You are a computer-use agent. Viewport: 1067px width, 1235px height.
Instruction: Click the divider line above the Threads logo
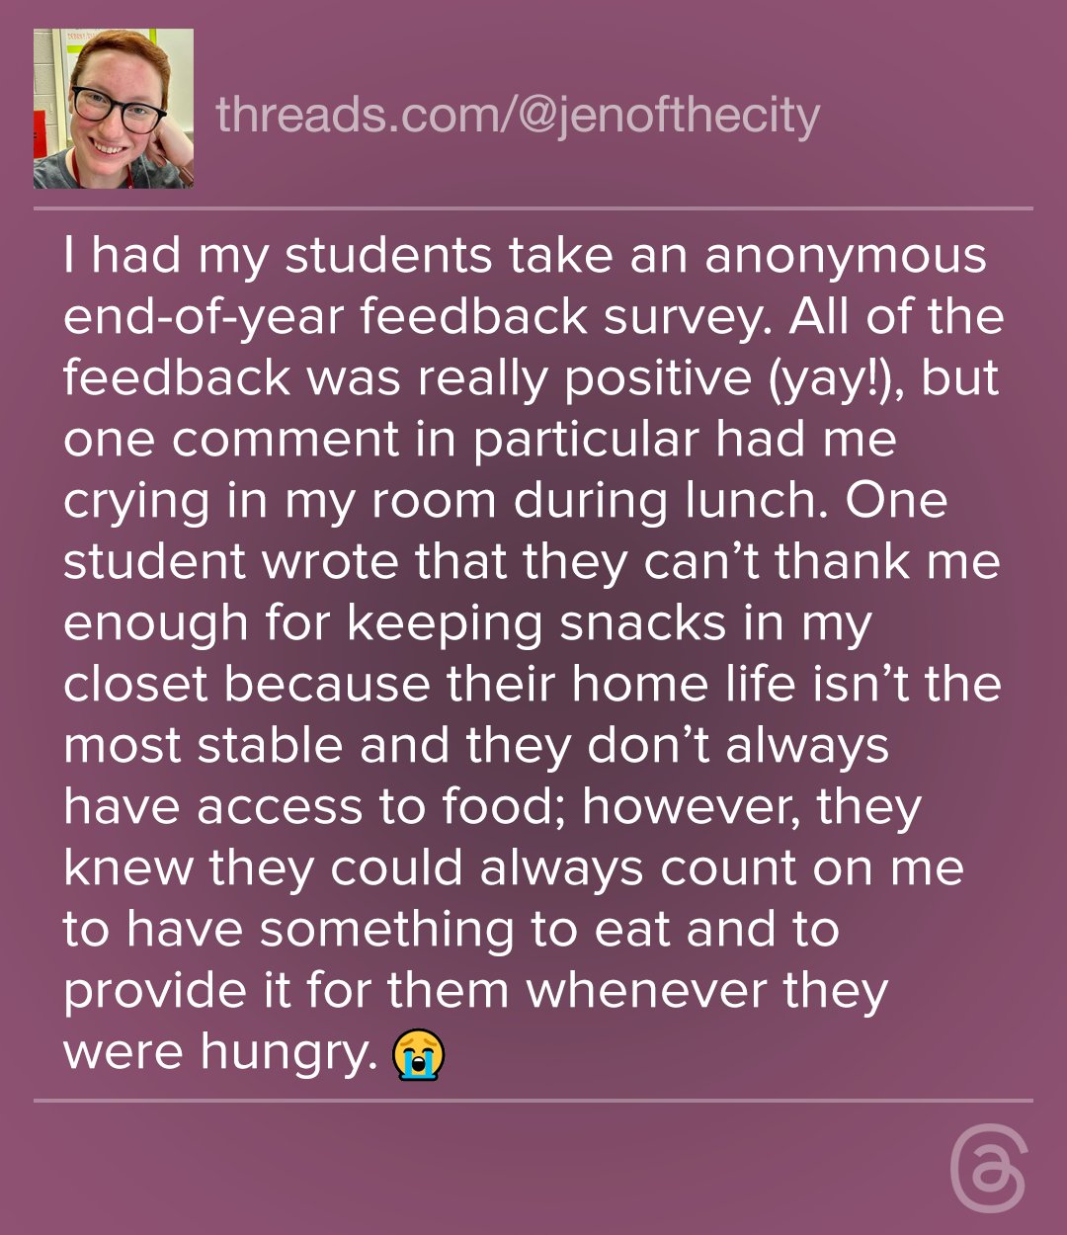click(533, 1100)
